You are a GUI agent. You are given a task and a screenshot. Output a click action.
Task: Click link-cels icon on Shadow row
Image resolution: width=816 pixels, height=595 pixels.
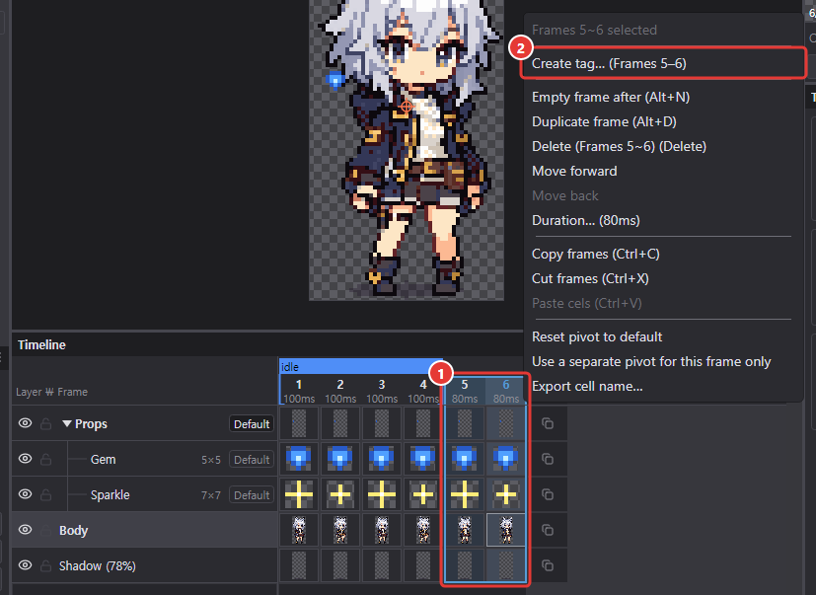click(548, 565)
